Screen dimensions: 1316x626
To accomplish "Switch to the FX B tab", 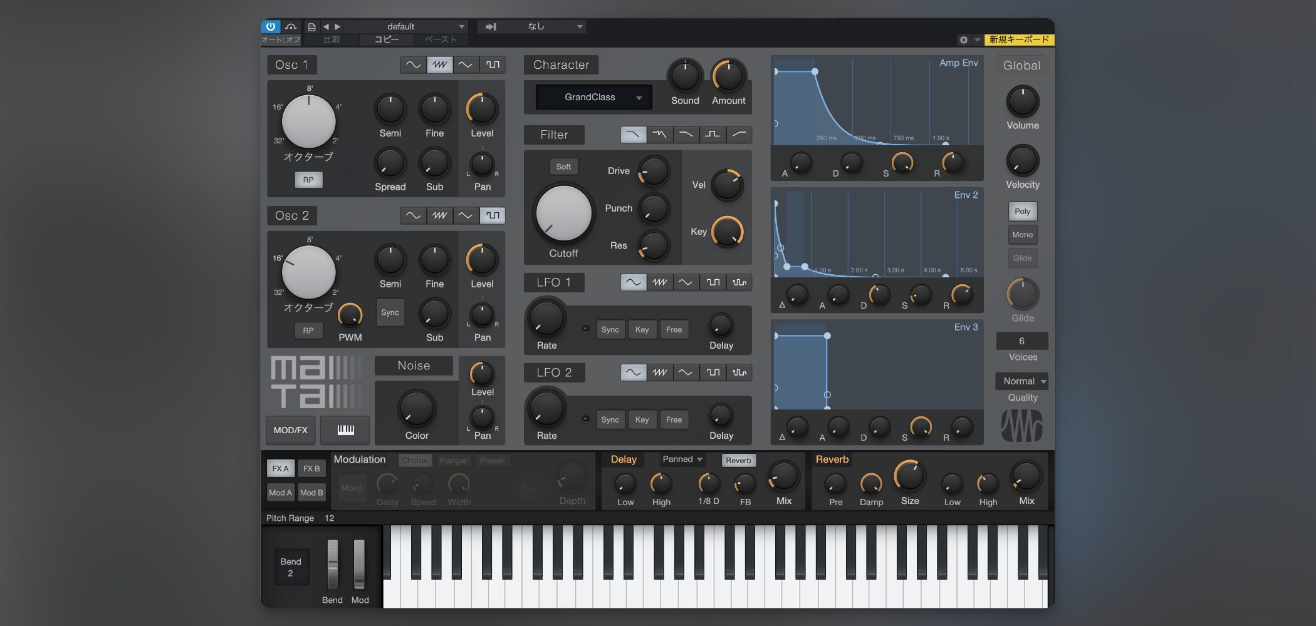I will 311,468.
